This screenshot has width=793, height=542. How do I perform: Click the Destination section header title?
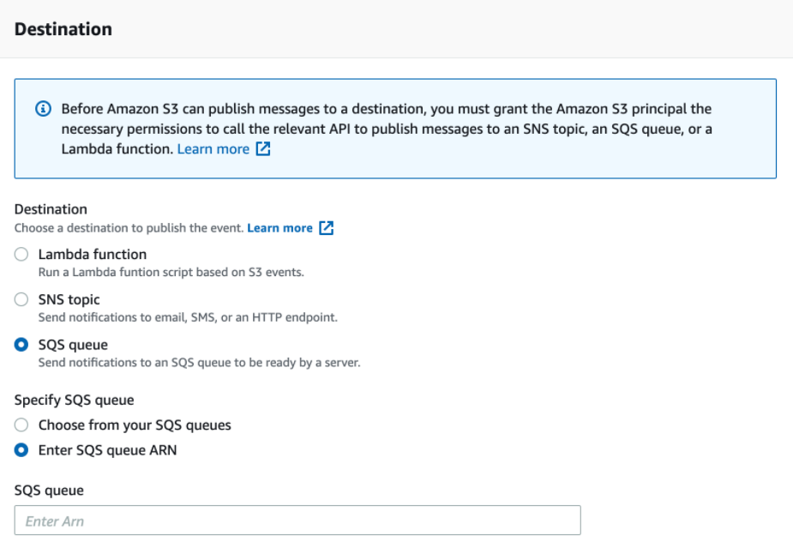point(63,29)
